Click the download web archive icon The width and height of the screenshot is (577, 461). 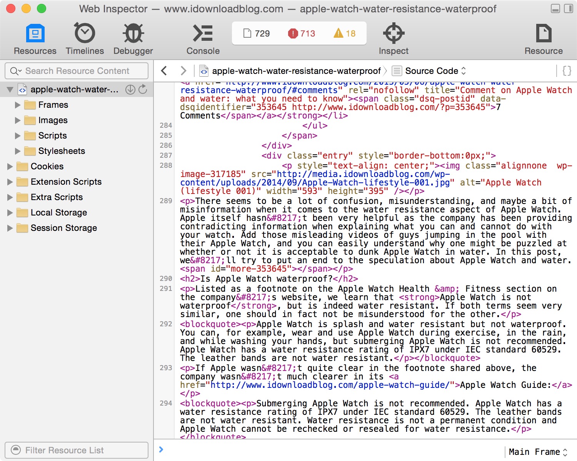130,89
